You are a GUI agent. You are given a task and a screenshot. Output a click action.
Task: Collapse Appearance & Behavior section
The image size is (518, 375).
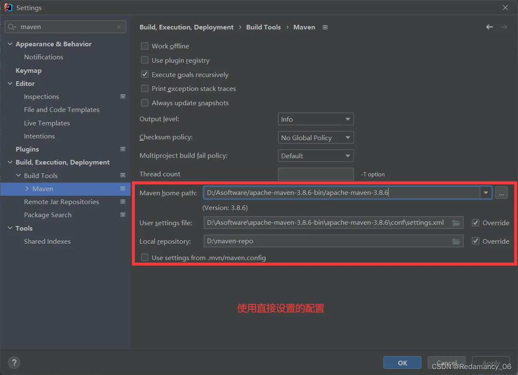click(10, 44)
